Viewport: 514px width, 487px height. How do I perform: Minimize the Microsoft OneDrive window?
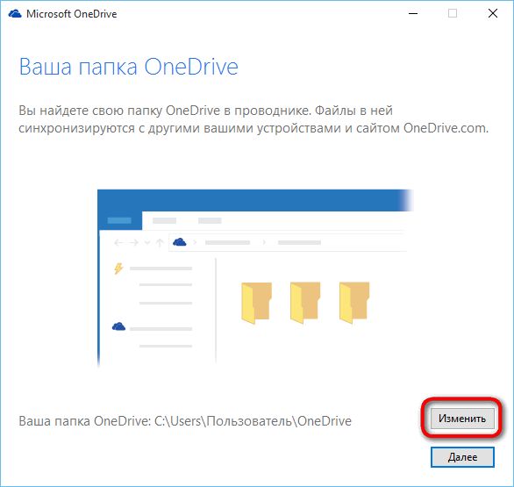click(413, 13)
